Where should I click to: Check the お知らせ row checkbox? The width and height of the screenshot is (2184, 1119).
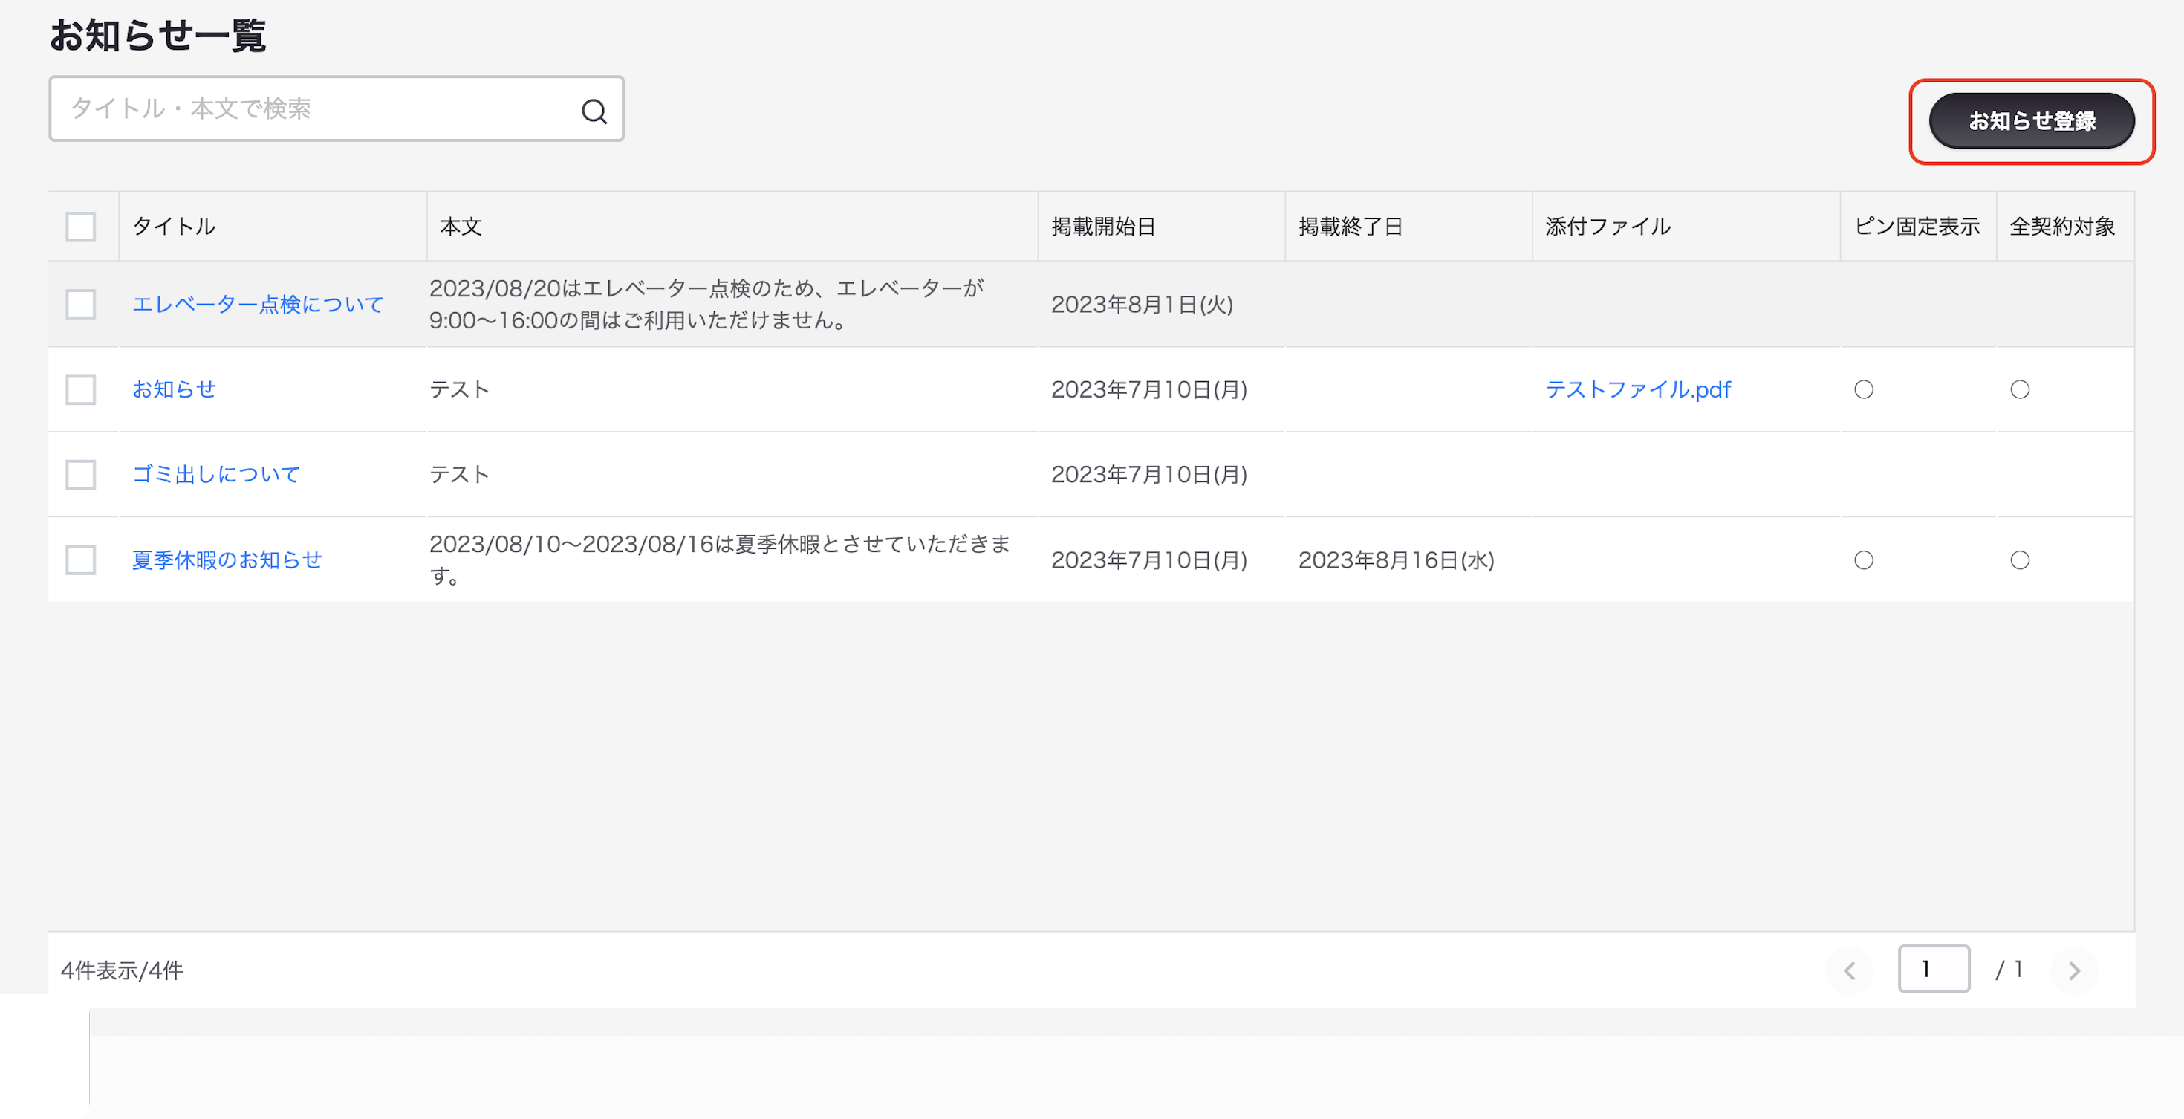point(80,390)
